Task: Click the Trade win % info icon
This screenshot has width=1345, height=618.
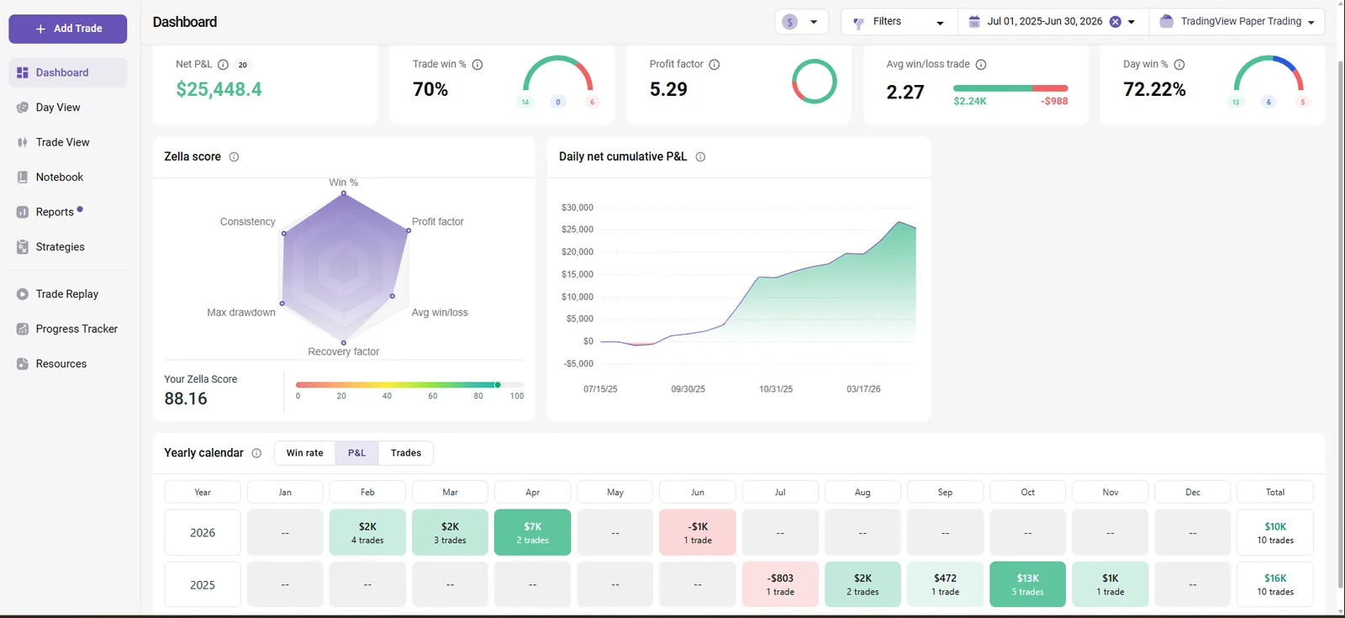Action: coord(477,65)
